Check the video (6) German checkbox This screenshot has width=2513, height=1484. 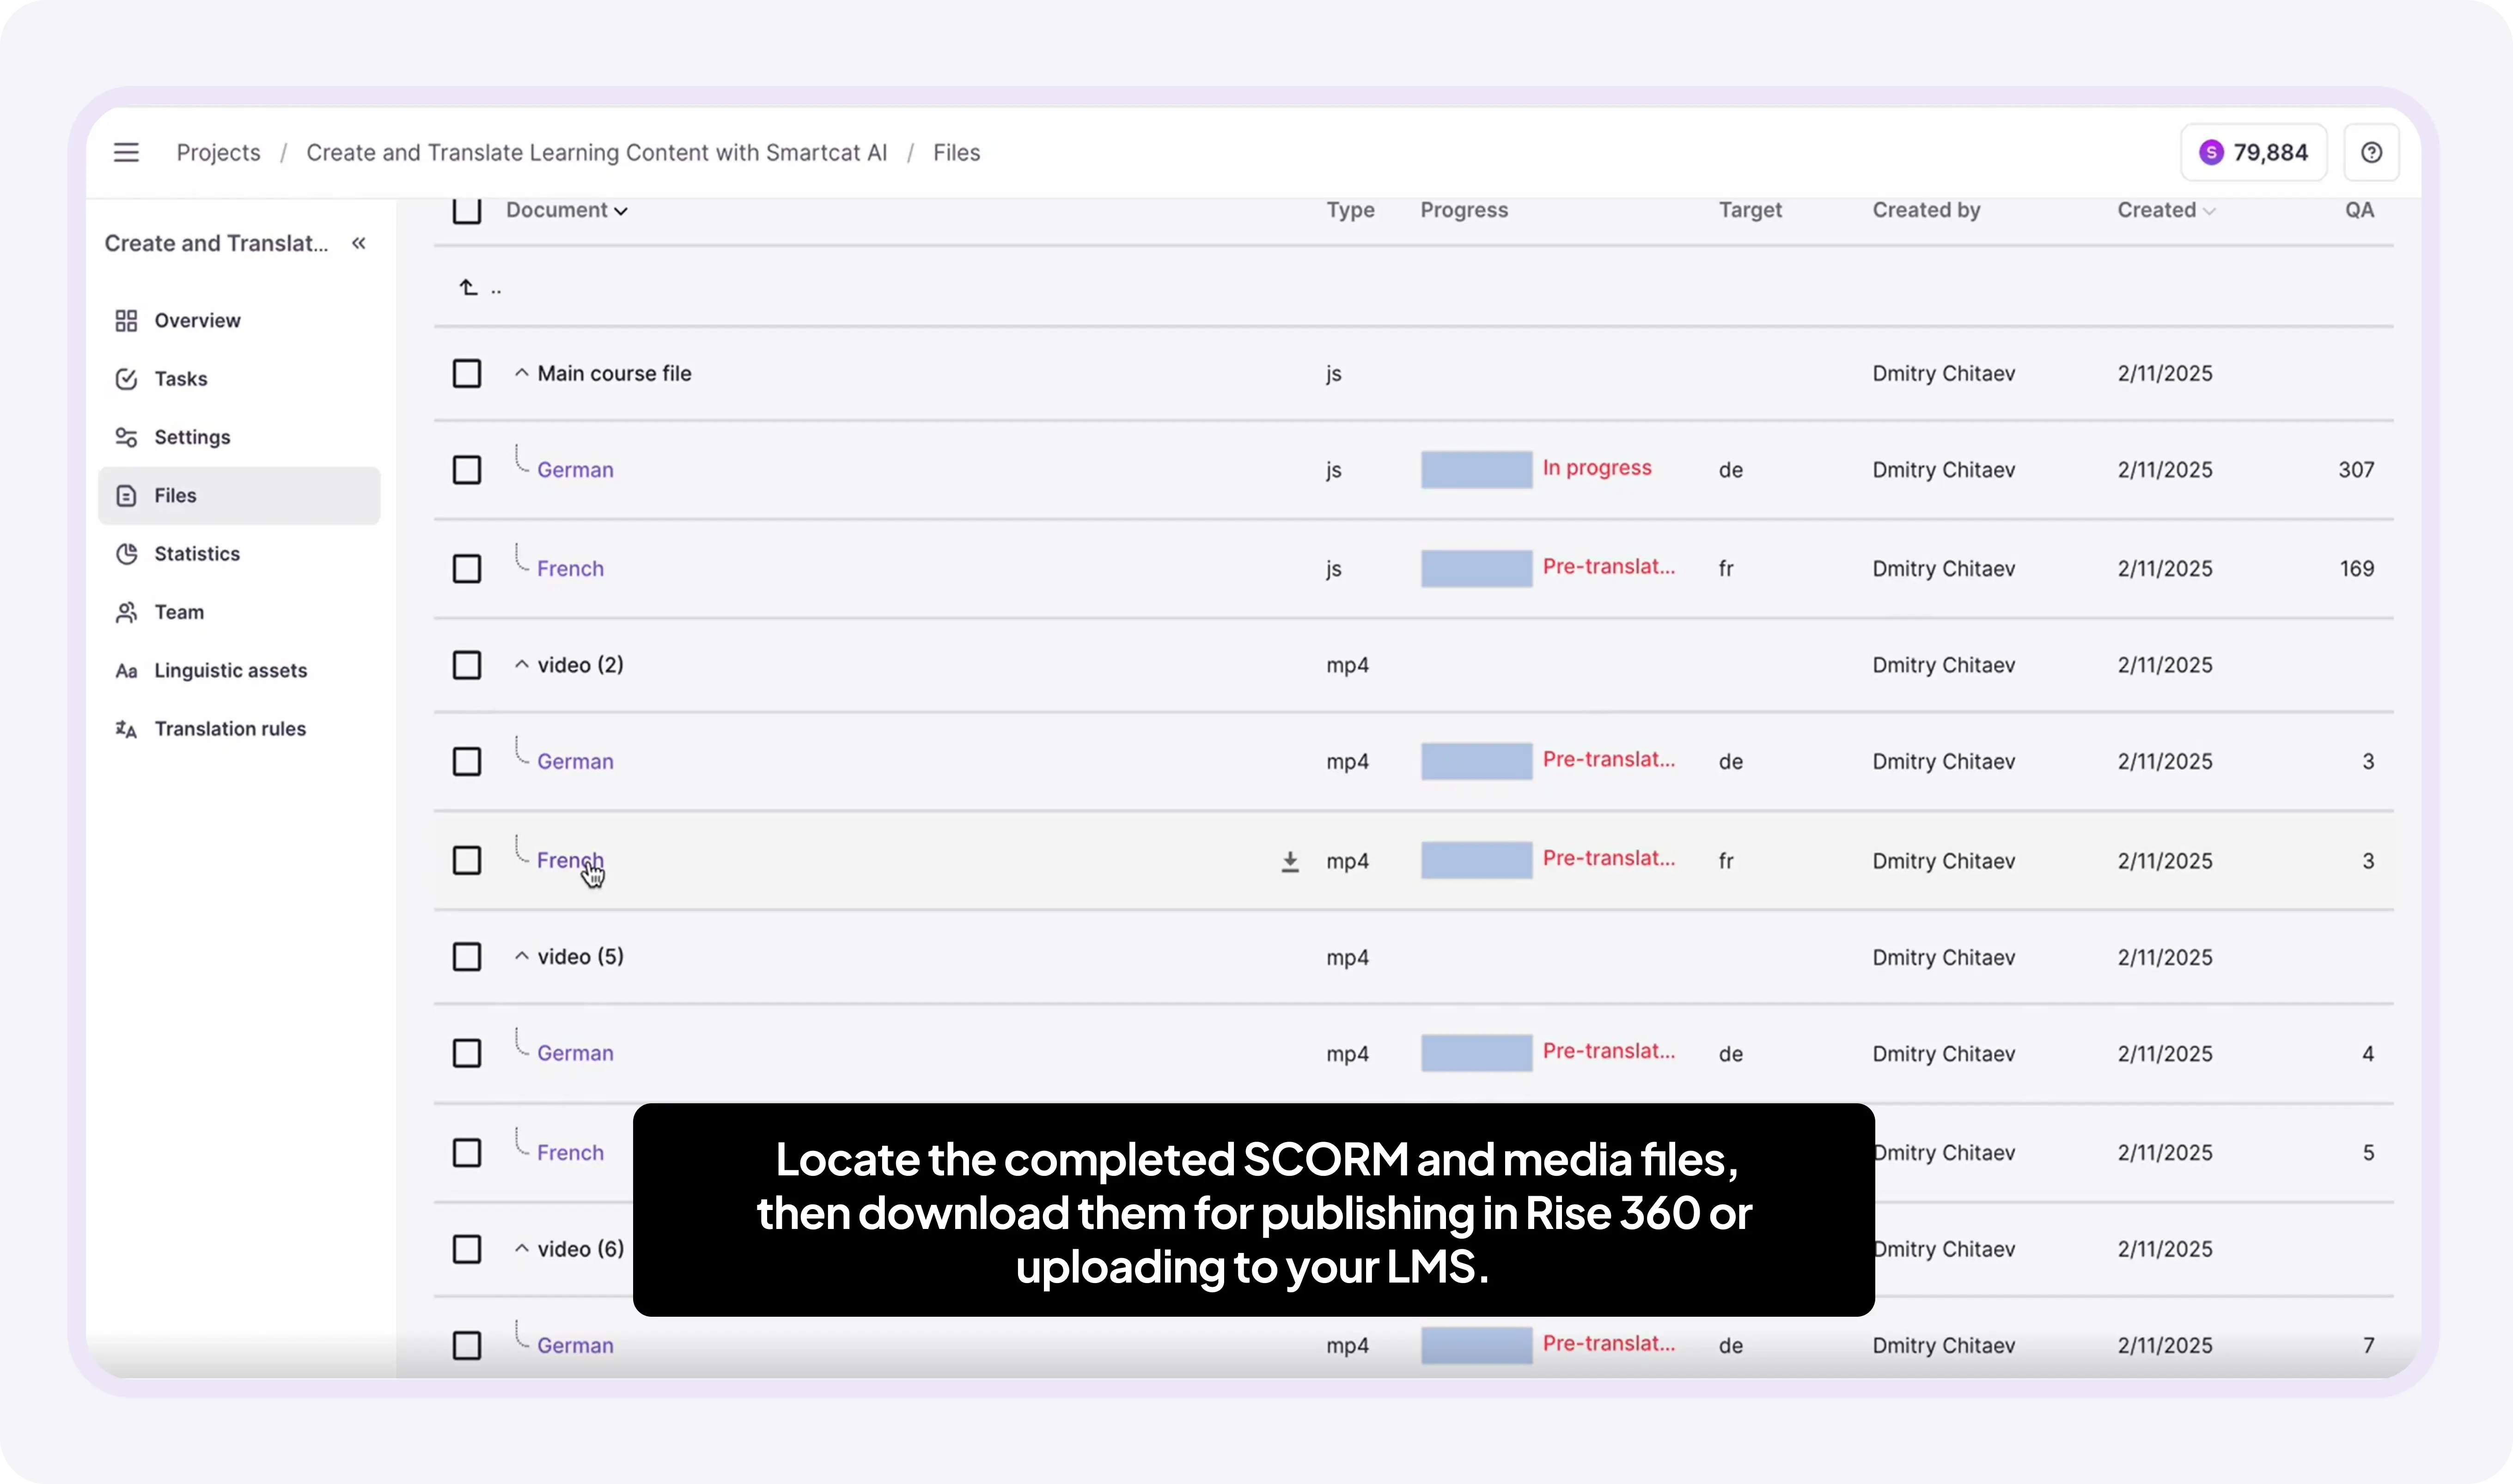point(467,1346)
